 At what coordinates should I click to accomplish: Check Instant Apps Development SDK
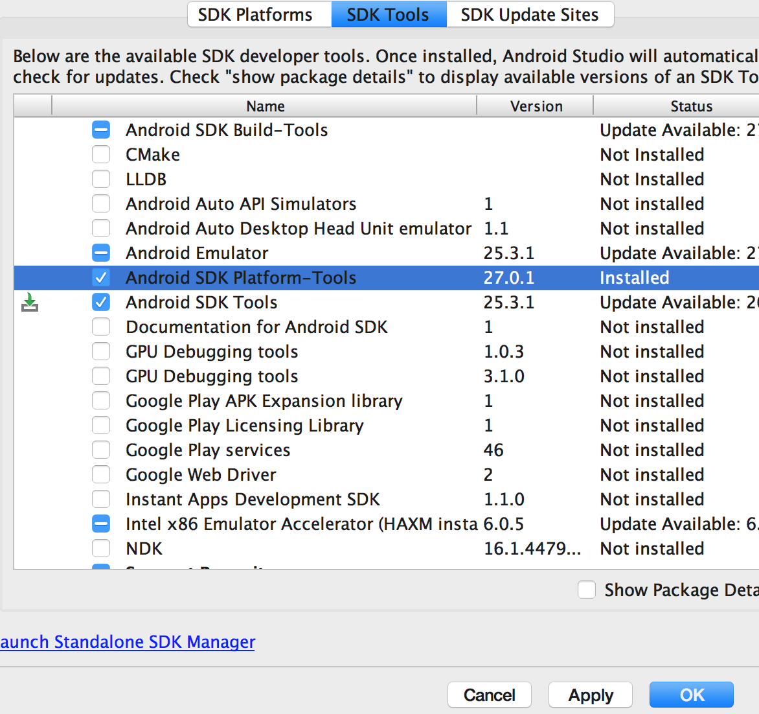point(101,499)
